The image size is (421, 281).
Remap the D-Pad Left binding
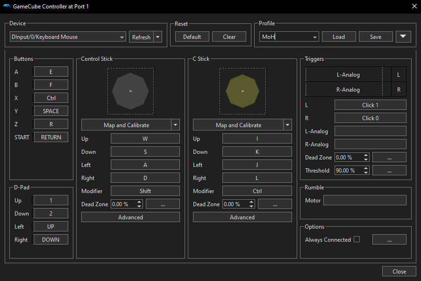tap(51, 226)
